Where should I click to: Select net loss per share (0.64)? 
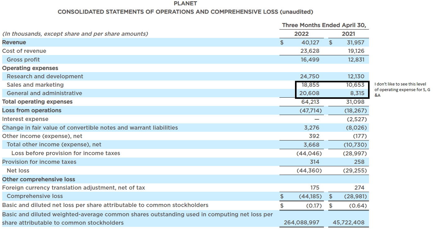[358, 205]
